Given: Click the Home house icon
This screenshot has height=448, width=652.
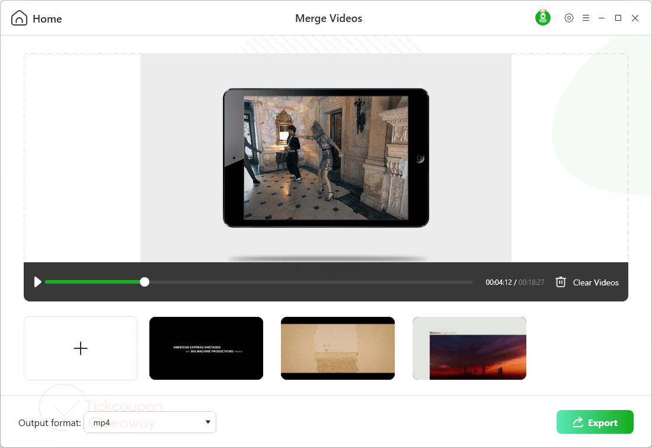Looking at the screenshot, I should tap(19, 18).
